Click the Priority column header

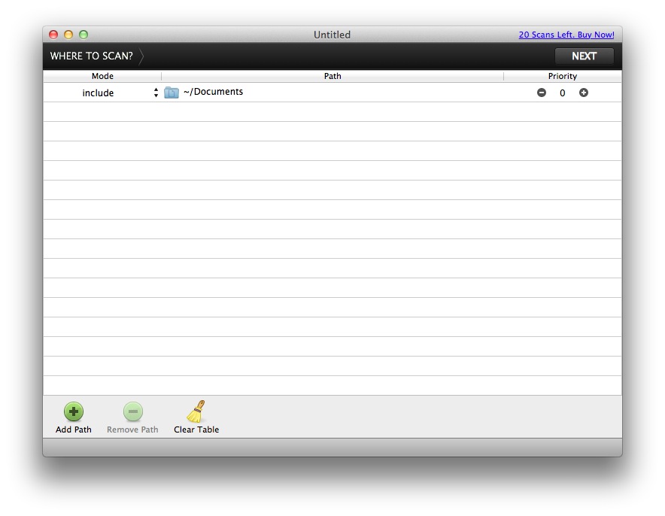pyautogui.click(x=562, y=76)
